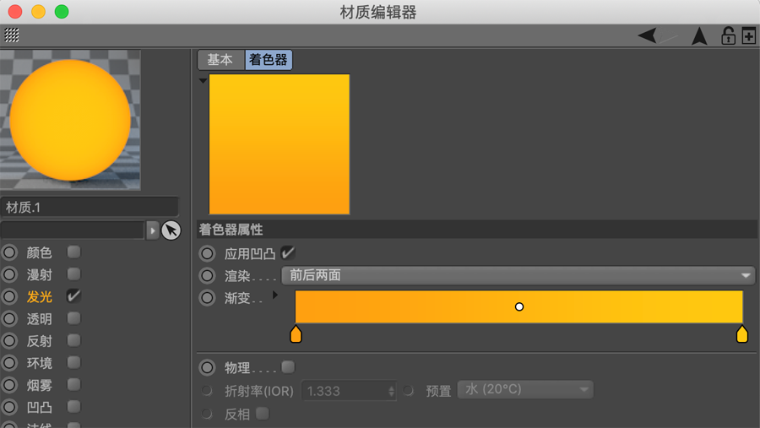Select the 环境 channel label
760x428 pixels.
39,363
